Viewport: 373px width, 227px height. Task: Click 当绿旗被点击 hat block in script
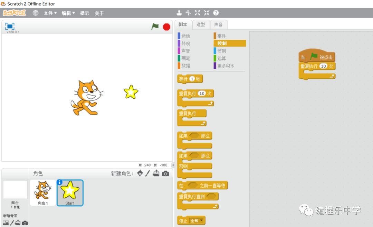pos(317,56)
